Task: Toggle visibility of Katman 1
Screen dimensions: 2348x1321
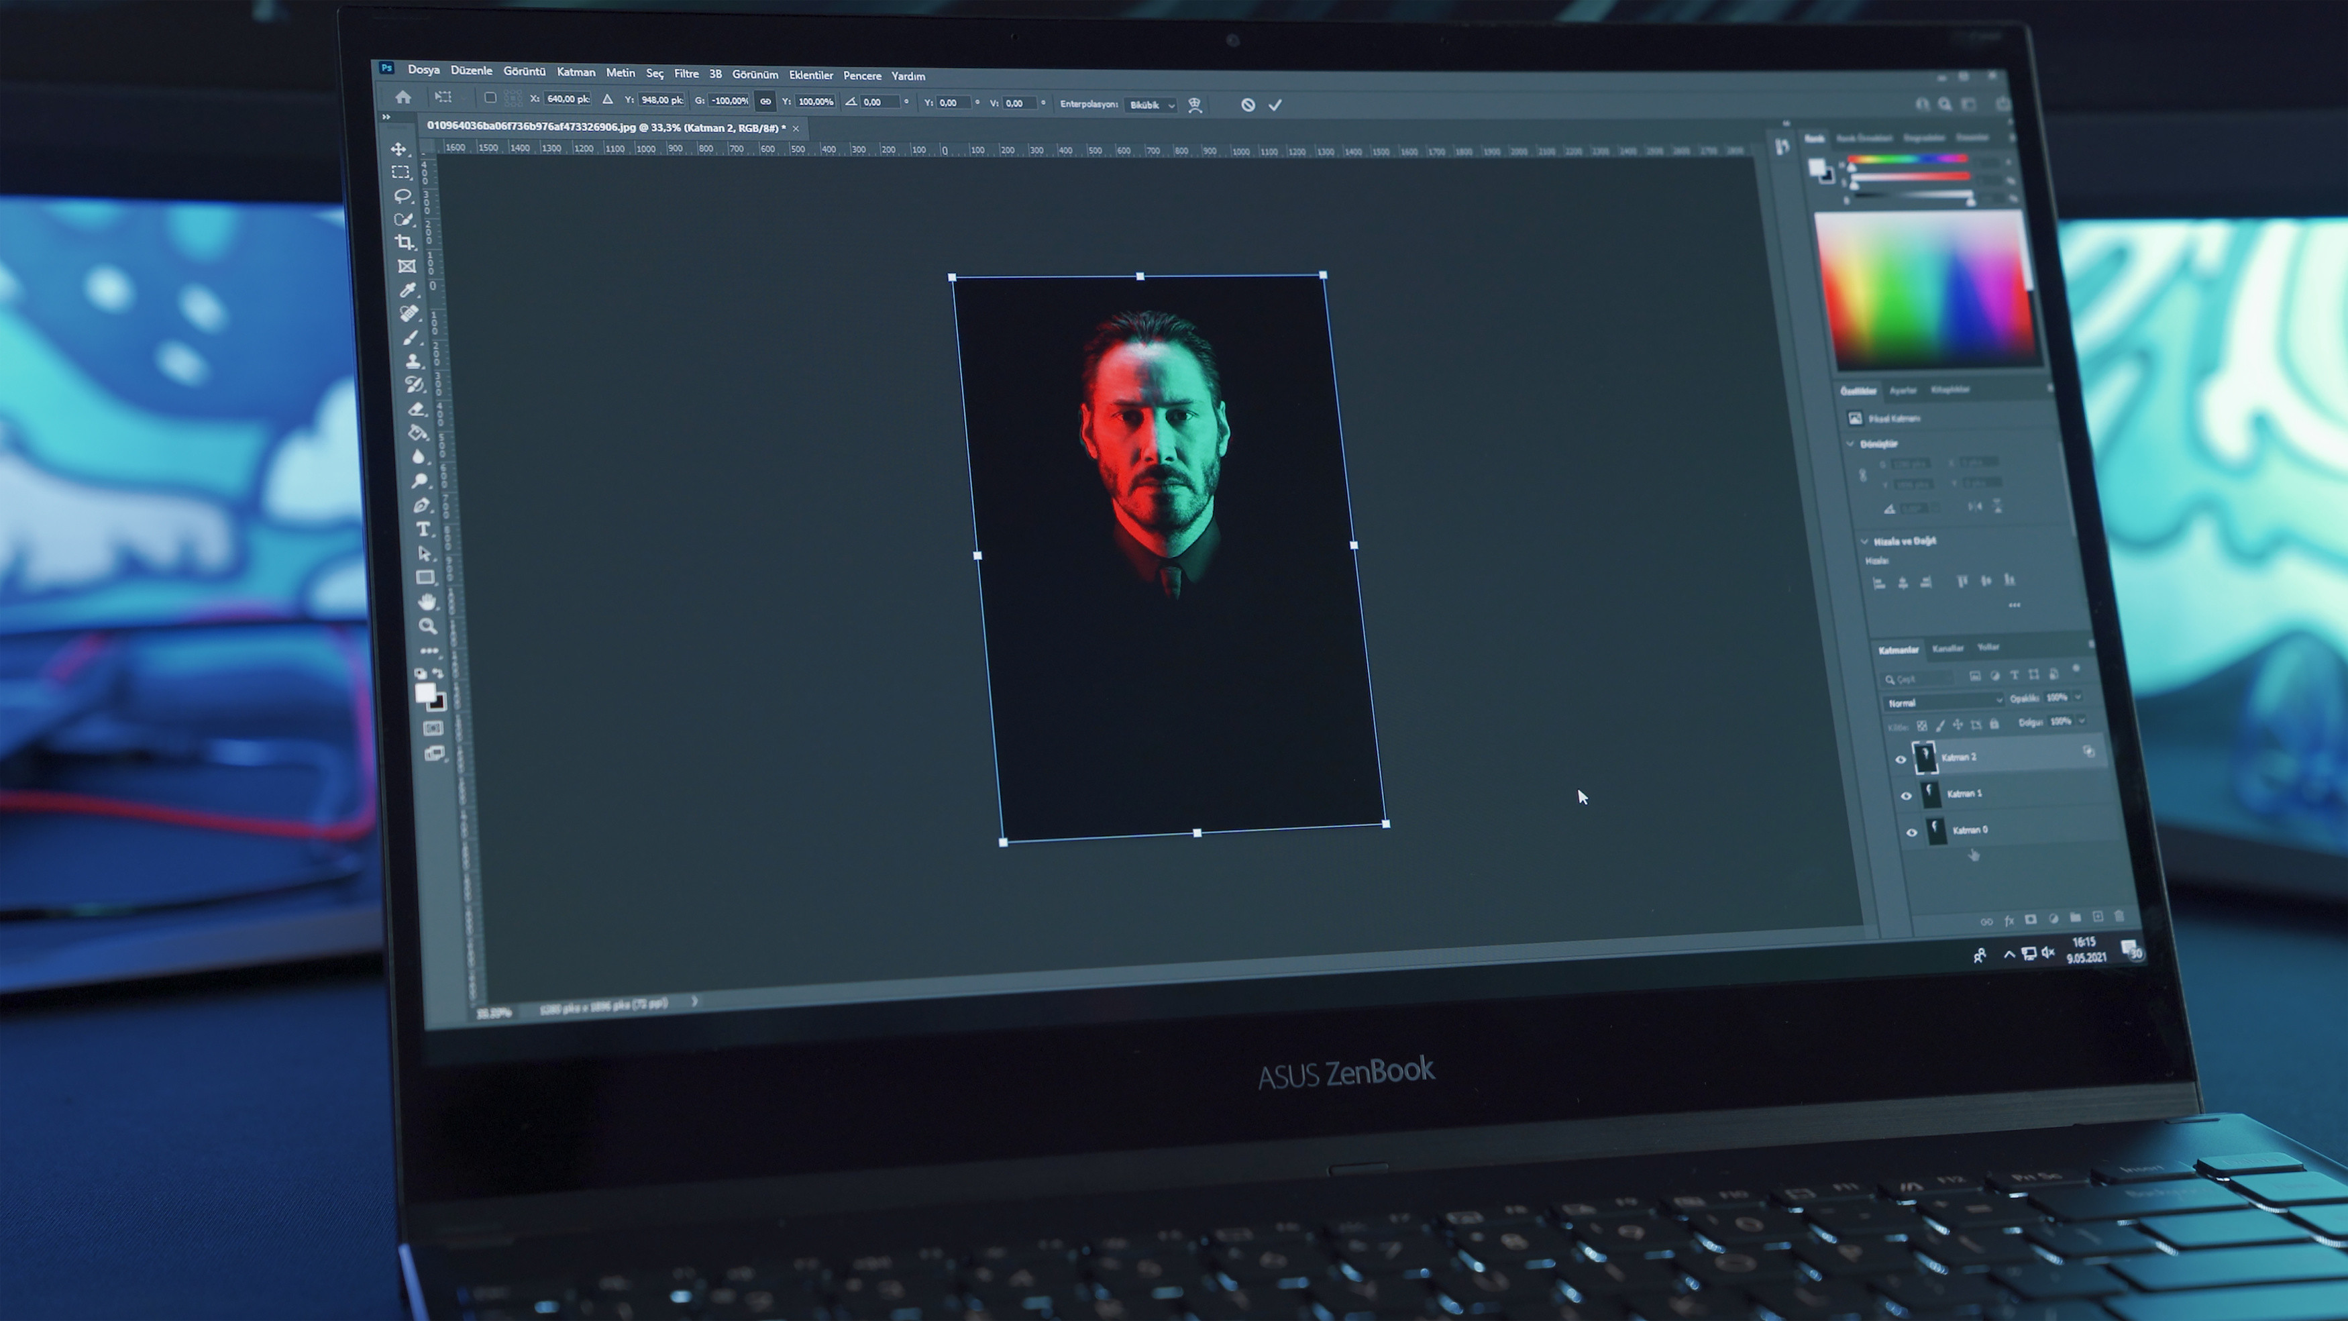Action: pyautogui.click(x=1908, y=792)
